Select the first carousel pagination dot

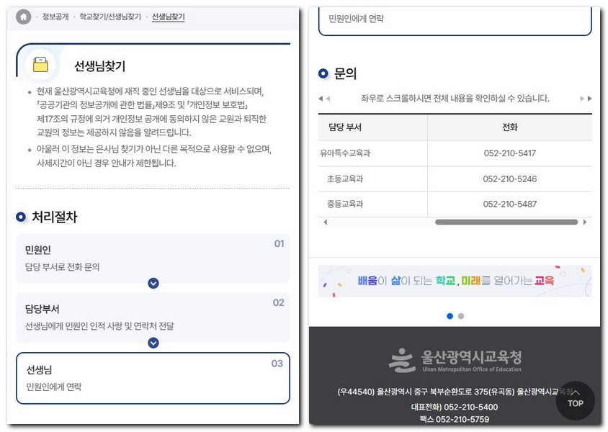(x=450, y=315)
